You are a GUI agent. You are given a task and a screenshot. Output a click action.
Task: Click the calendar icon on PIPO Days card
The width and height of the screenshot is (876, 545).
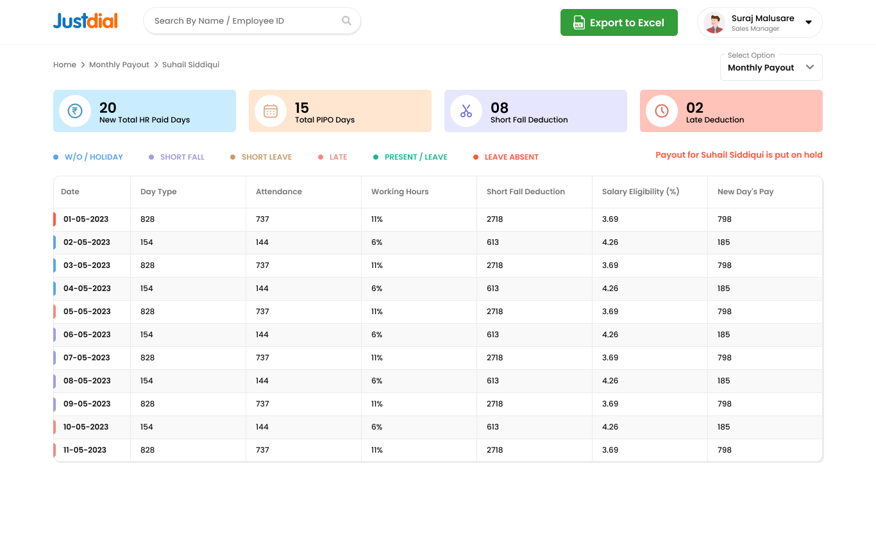click(x=271, y=111)
